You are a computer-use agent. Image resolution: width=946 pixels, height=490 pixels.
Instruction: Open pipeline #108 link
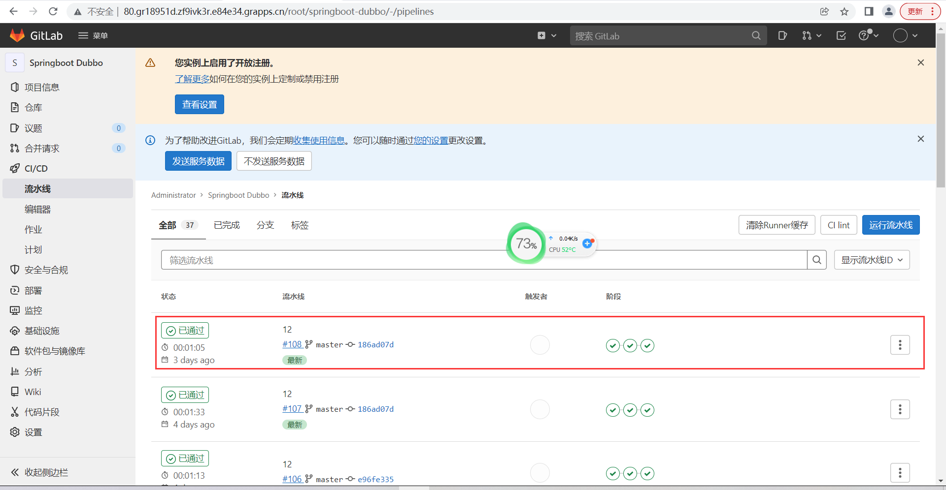292,344
